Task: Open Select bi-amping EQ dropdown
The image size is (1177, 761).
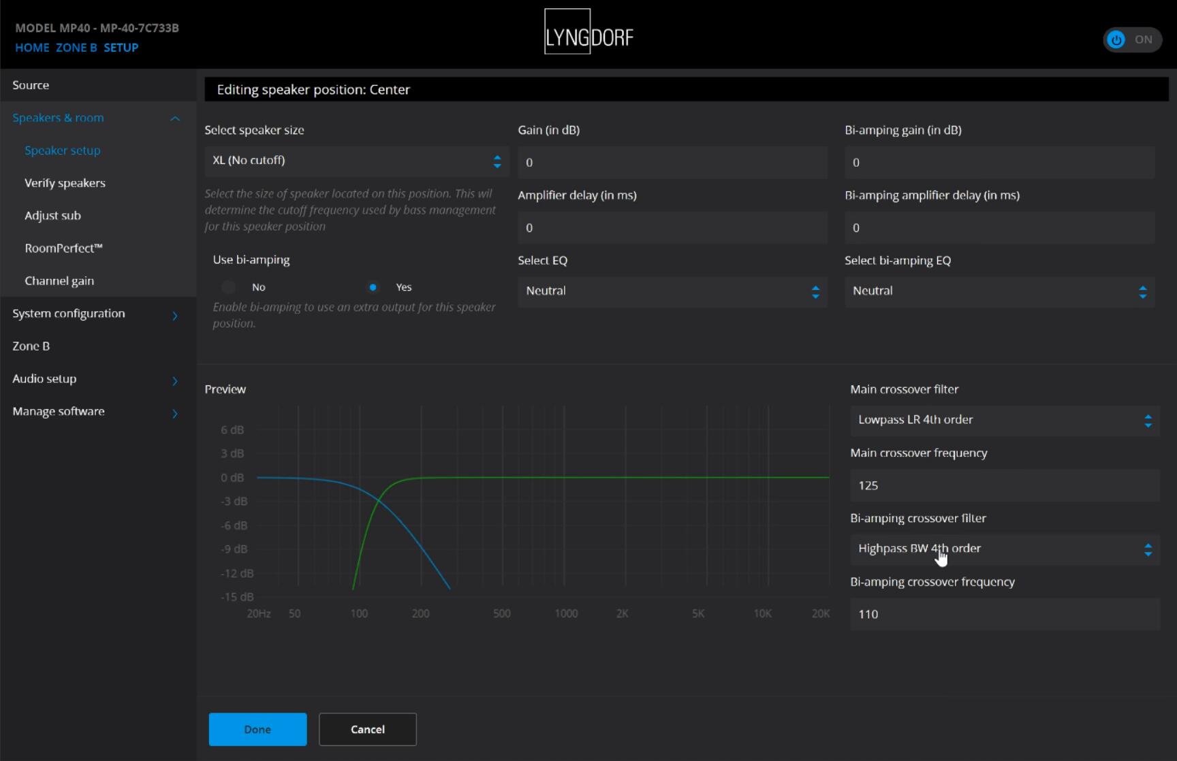Action: point(999,291)
